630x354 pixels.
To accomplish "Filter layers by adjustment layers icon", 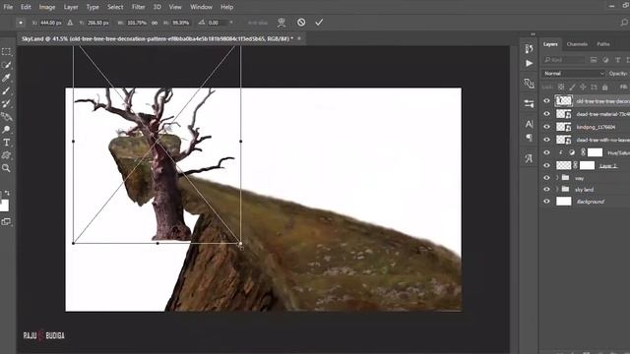I will pyautogui.click(x=605, y=60).
